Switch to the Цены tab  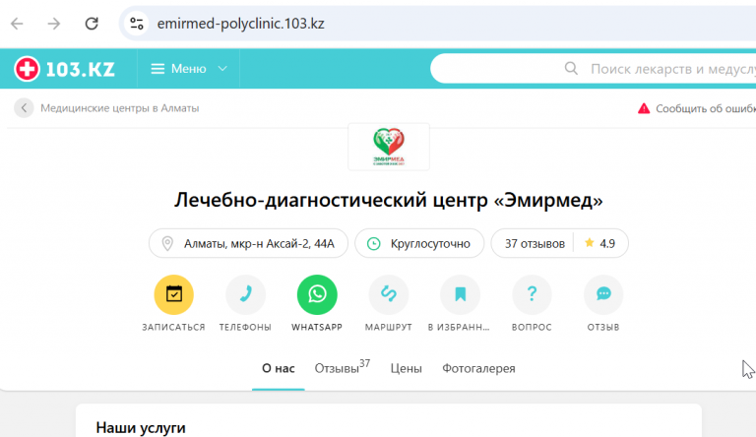pos(406,368)
